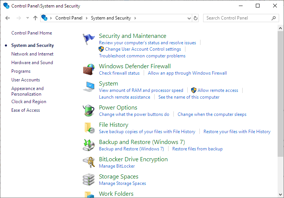Expand the address bar history dropdown
284x198 pixels.
tap(189, 18)
